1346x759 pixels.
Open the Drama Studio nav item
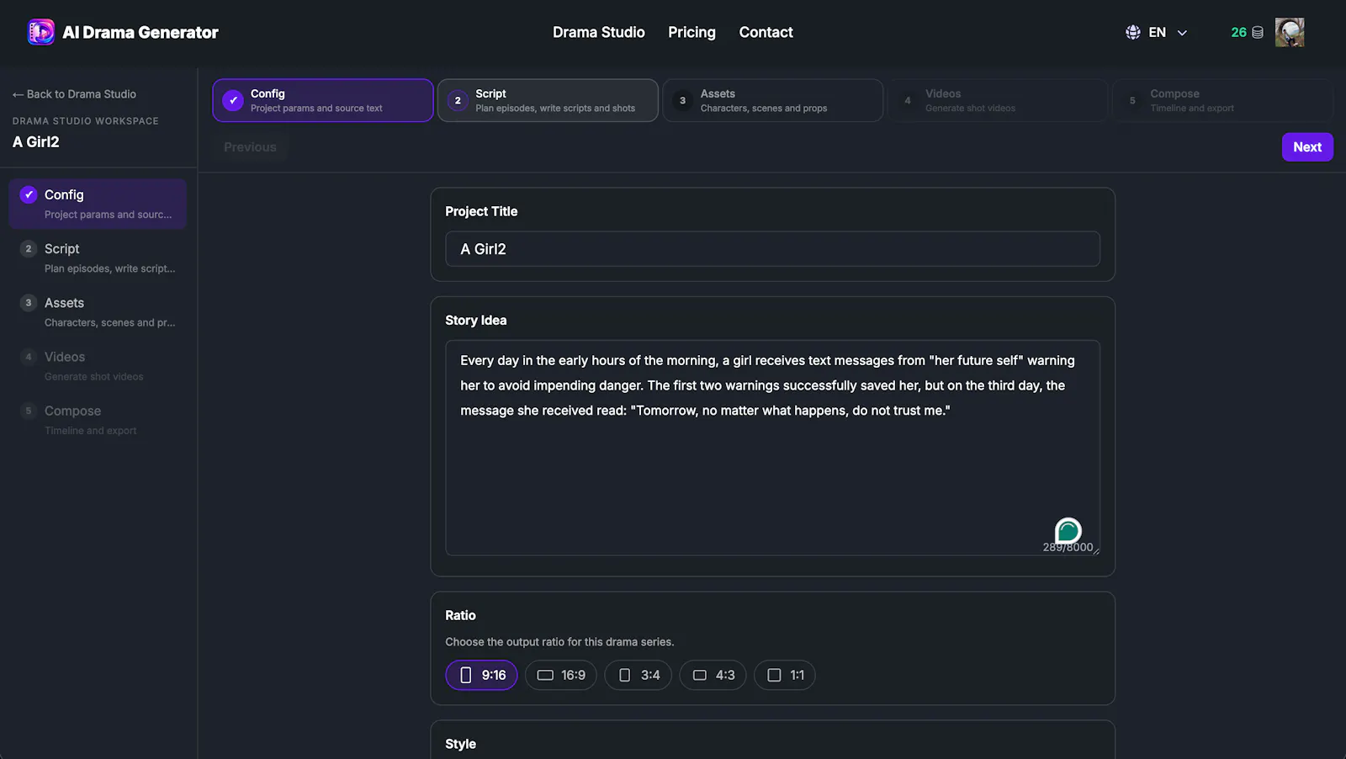599,32
